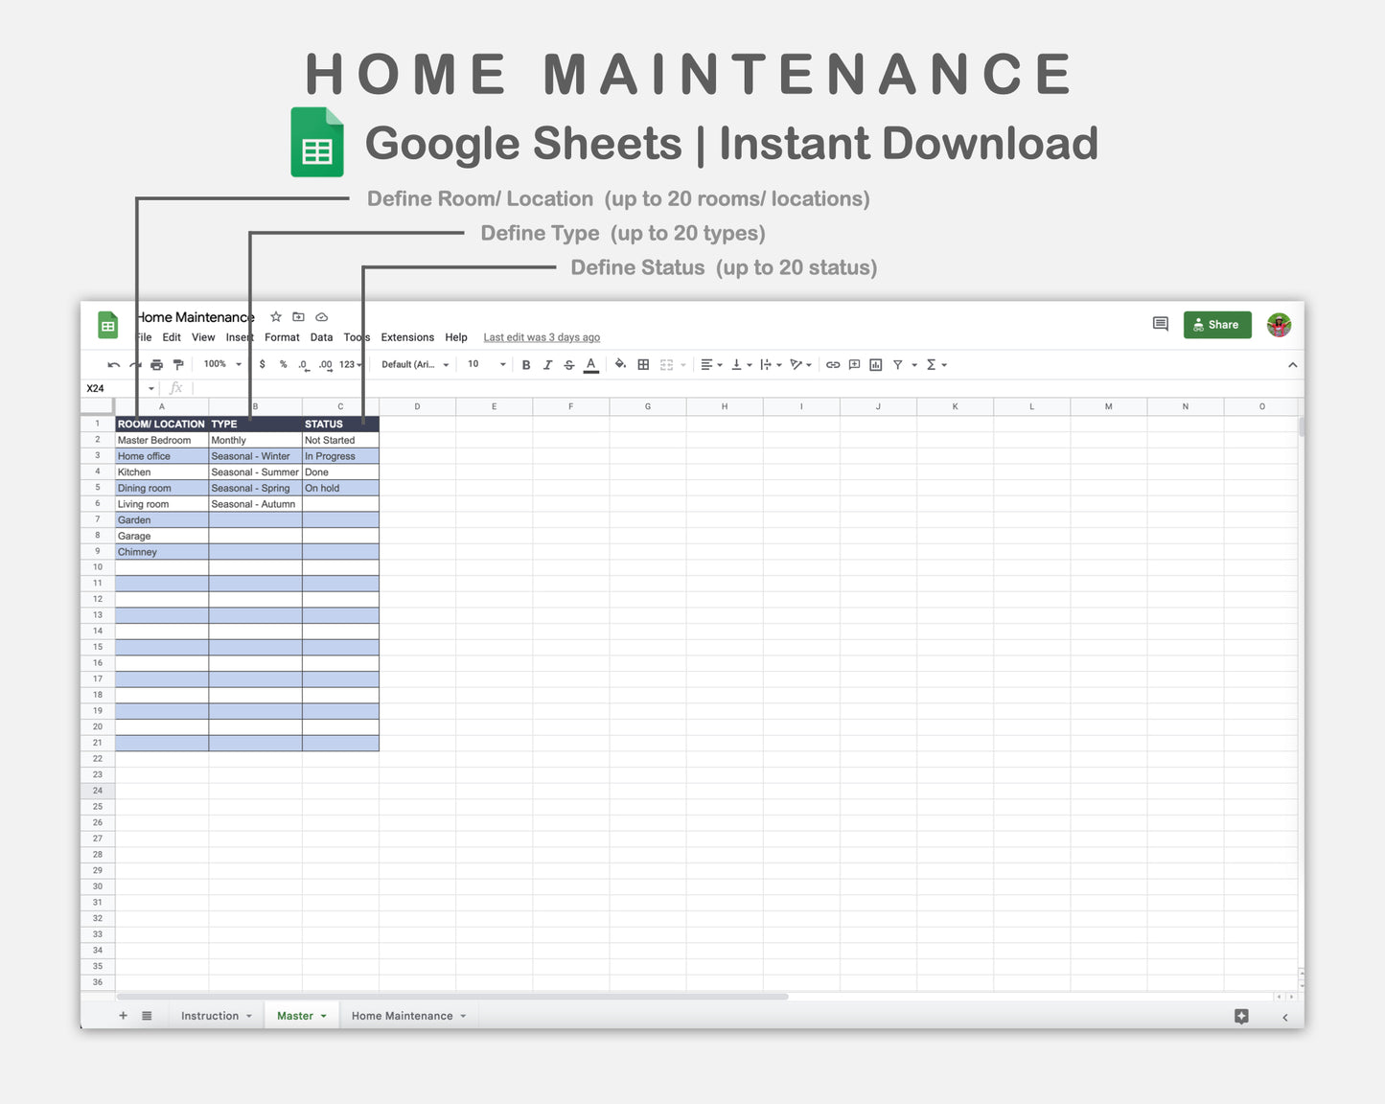Toggle bold formatting

[526, 364]
